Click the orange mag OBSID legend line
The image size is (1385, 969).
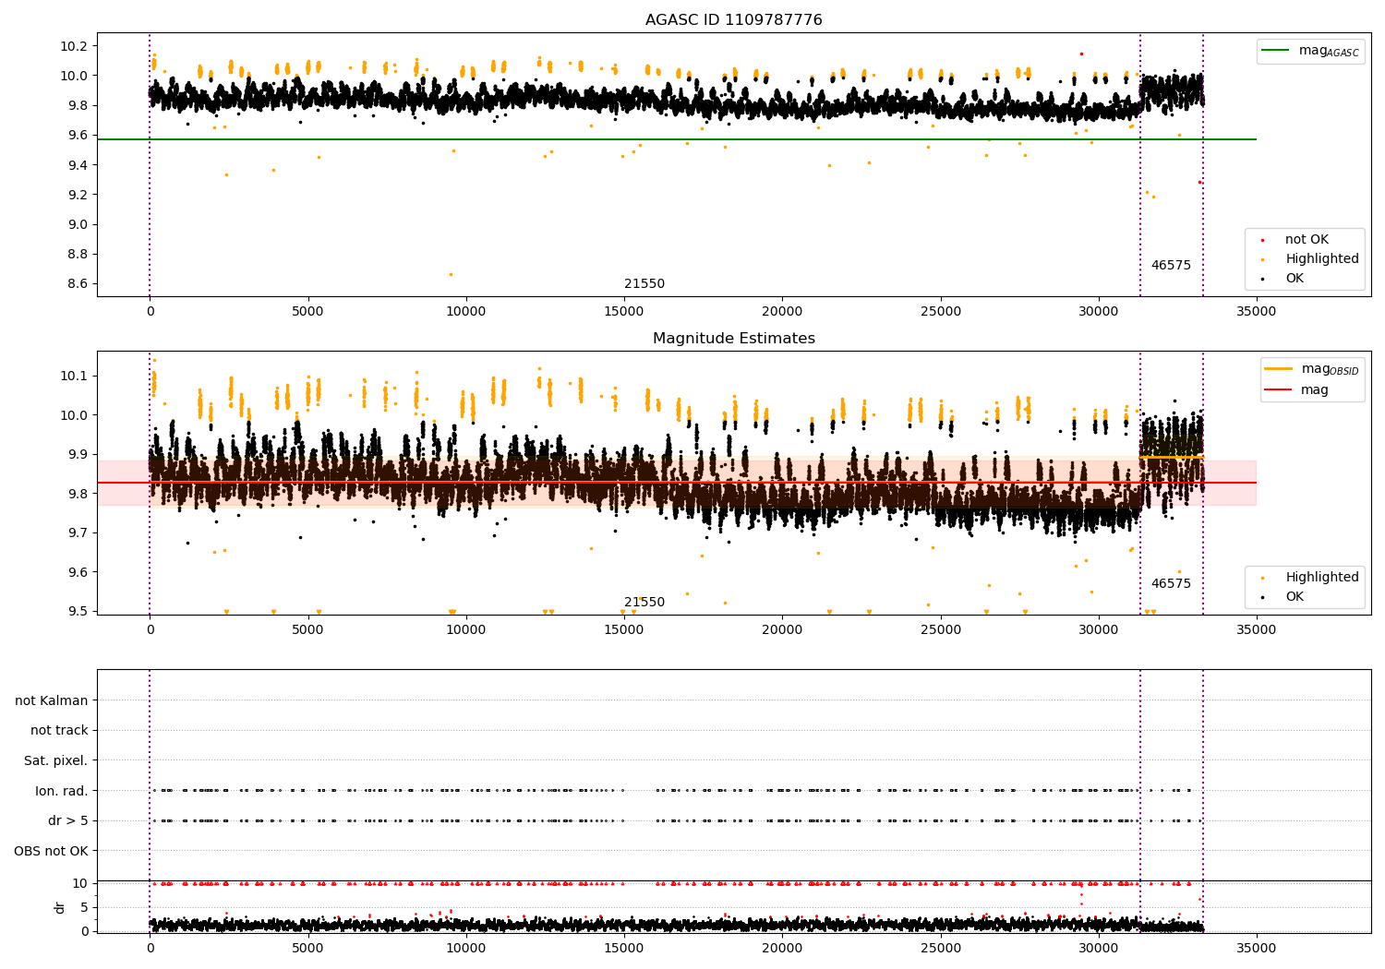1279,369
